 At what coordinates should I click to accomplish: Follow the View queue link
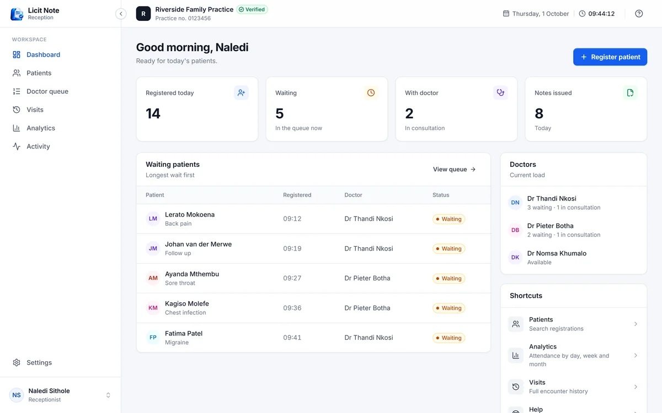pyautogui.click(x=455, y=170)
